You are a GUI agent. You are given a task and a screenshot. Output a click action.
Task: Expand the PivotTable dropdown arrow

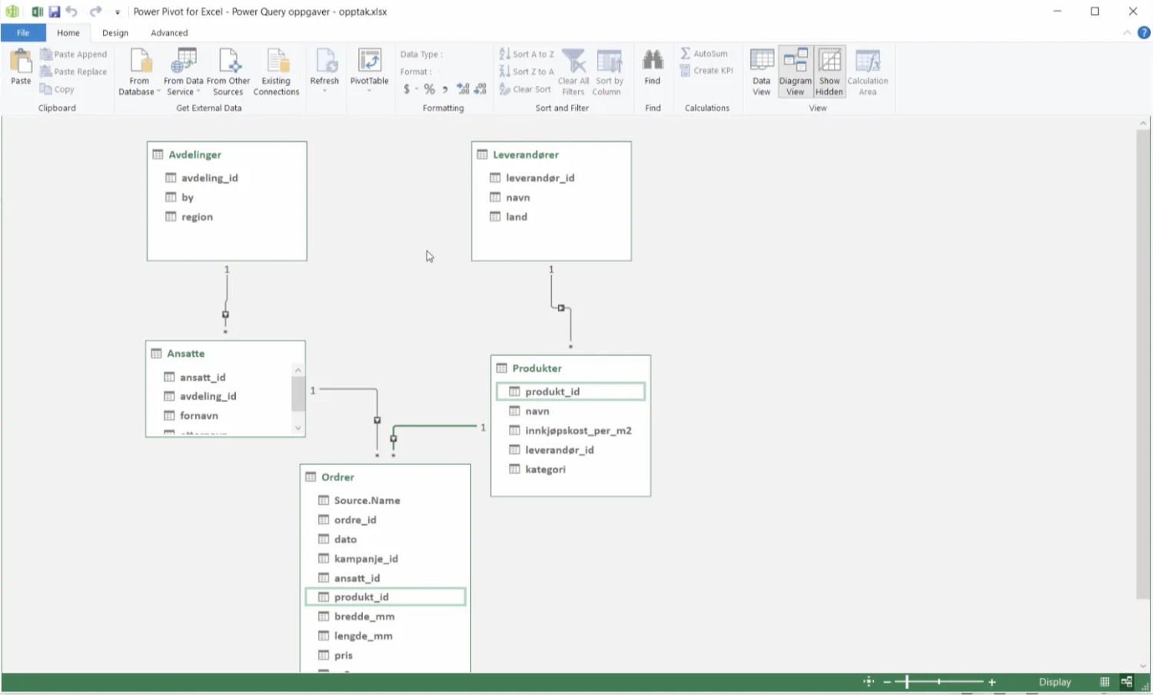point(369,91)
